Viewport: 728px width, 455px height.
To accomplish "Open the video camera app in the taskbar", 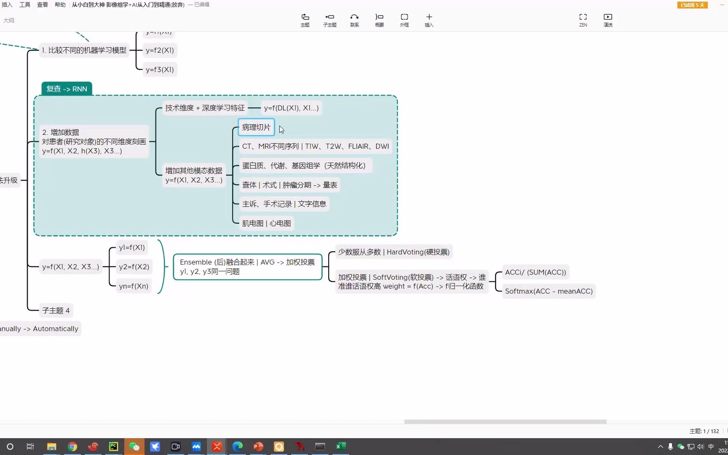I will click(x=176, y=447).
